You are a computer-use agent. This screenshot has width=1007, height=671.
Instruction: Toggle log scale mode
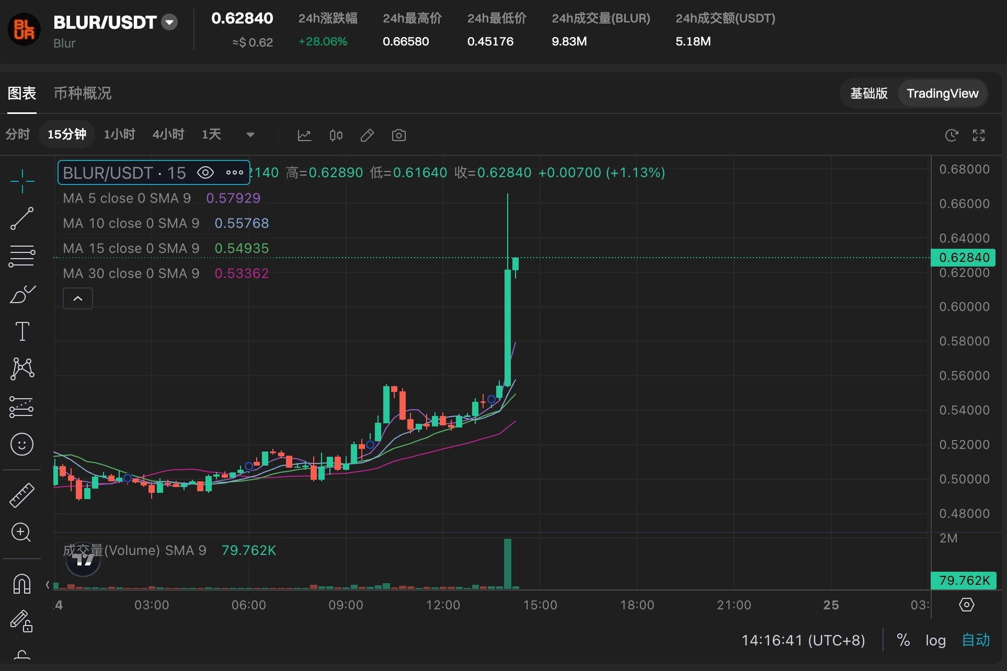click(x=935, y=640)
